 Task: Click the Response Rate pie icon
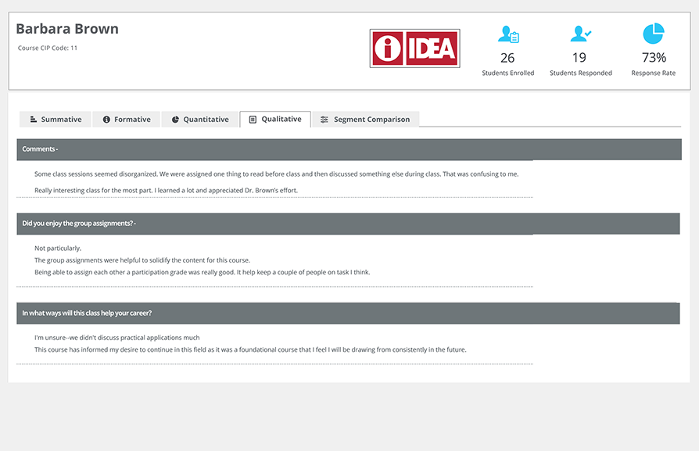[x=653, y=34]
